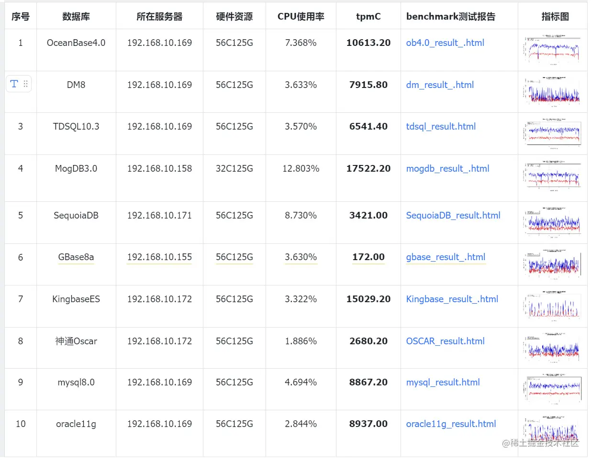Select the 数据库 column header
Image resolution: width=591 pixels, height=460 pixels.
coord(76,16)
